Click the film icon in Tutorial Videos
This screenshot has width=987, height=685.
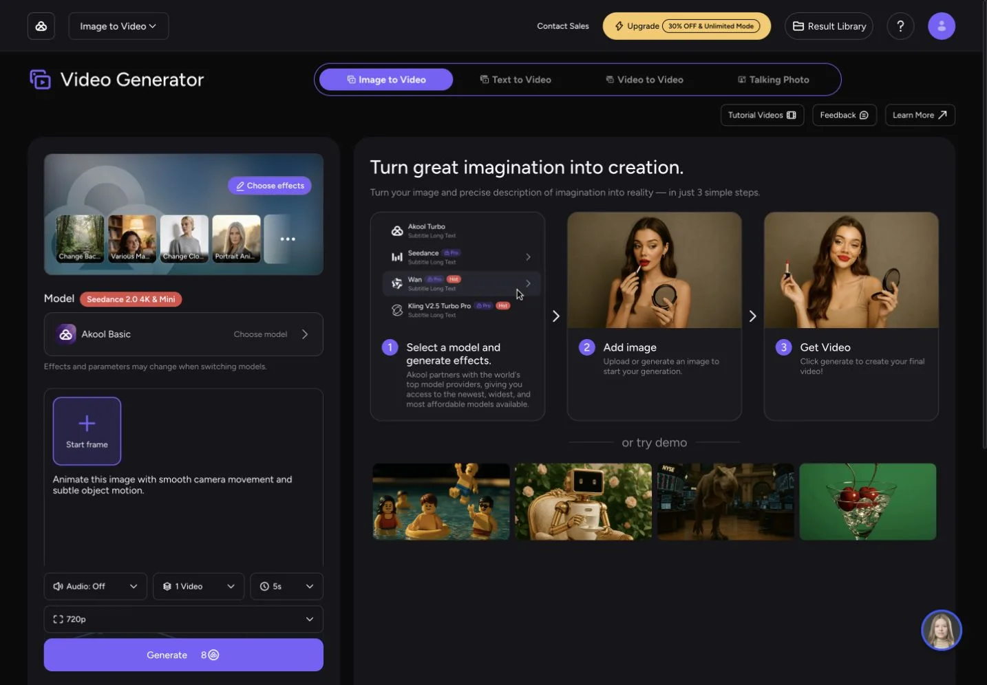792,115
